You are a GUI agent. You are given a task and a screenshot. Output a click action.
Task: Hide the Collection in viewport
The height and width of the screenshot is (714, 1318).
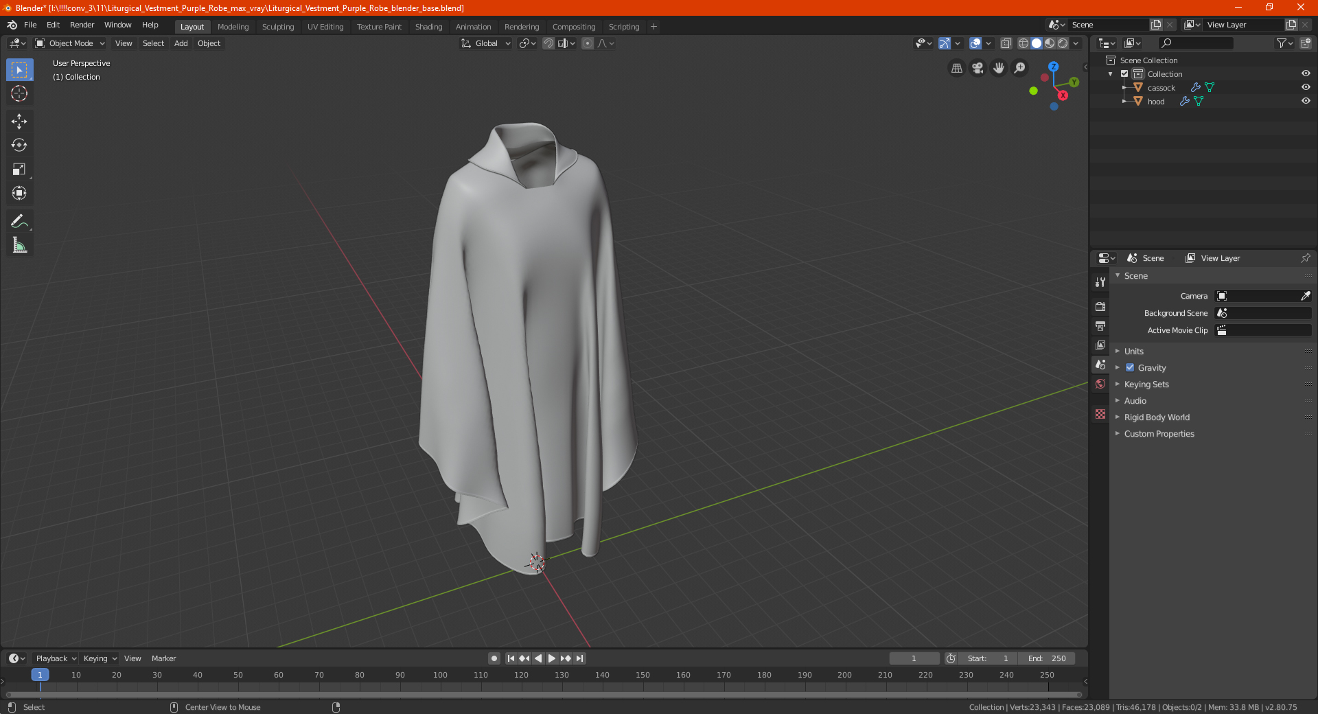[x=1306, y=73]
